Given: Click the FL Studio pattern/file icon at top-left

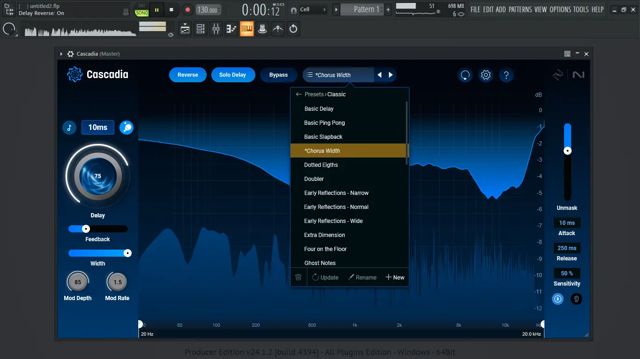Looking at the screenshot, I should point(8,9).
